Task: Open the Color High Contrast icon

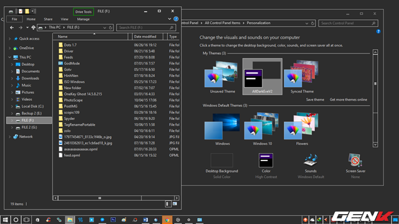Action: tap(266, 161)
